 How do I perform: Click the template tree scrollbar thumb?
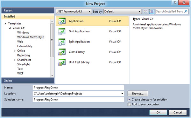tap(52, 40)
